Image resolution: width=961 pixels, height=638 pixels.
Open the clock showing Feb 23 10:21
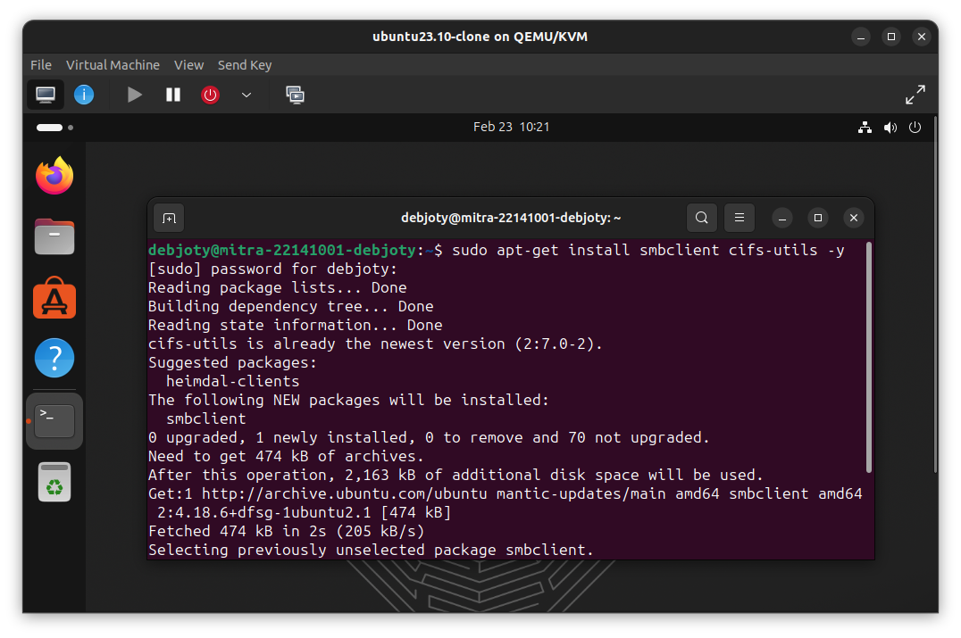(x=511, y=127)
